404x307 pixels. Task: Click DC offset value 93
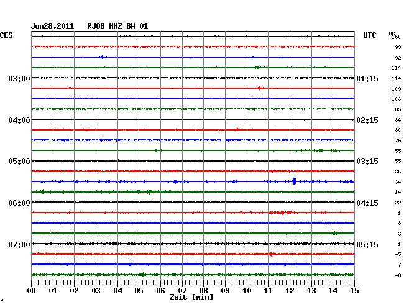(x=398, y=47)
